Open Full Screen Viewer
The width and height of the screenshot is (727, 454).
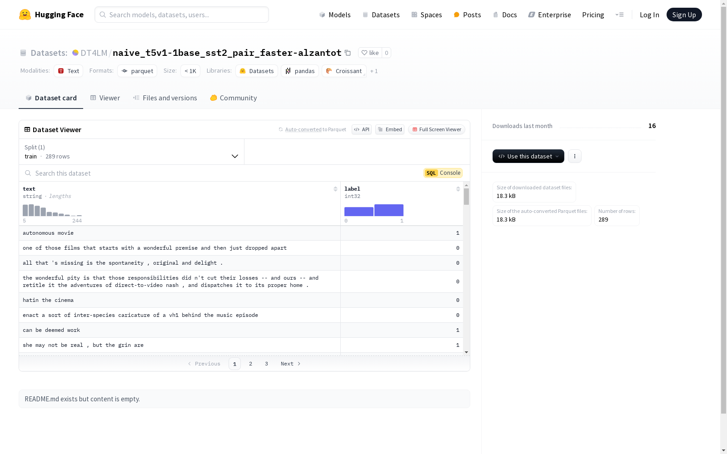(x=437, y=129)
